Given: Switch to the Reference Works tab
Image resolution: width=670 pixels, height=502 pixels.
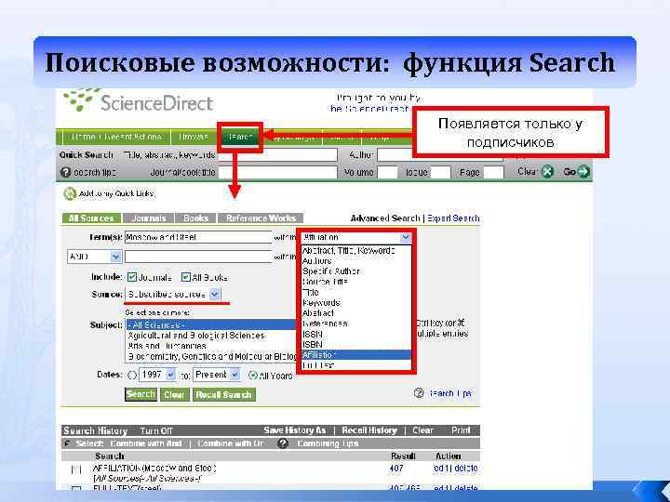Looking at the screenshot, I should 261,218.
